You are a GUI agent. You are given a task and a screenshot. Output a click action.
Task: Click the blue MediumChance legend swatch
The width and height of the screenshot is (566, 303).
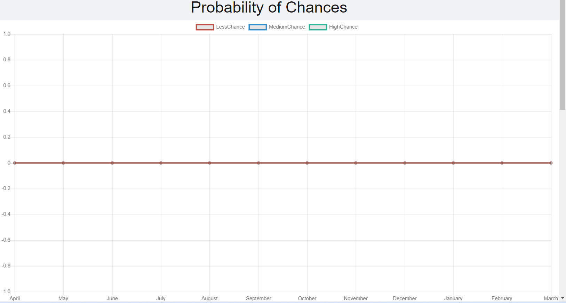tap(257, 27)
